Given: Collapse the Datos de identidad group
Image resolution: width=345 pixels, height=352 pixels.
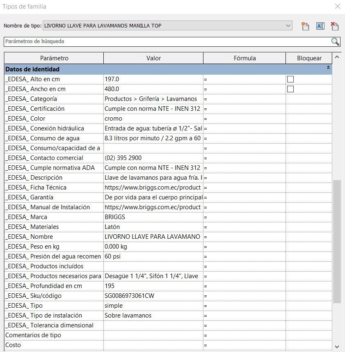Looking at the screenshot, I should click(x=328, y=67).
